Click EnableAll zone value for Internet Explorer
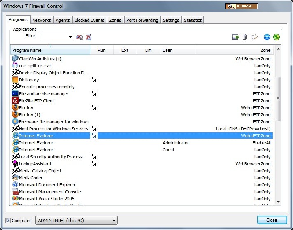293x230 pixels. 261,143
